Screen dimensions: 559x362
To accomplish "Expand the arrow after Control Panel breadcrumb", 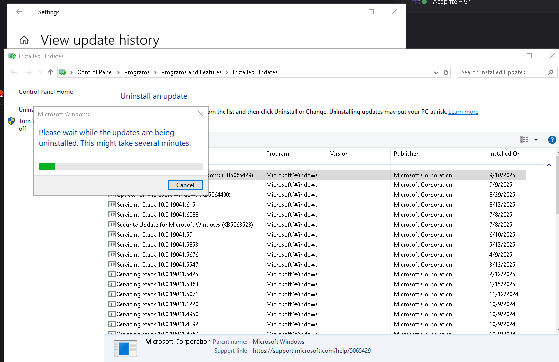I will [118, 72].
